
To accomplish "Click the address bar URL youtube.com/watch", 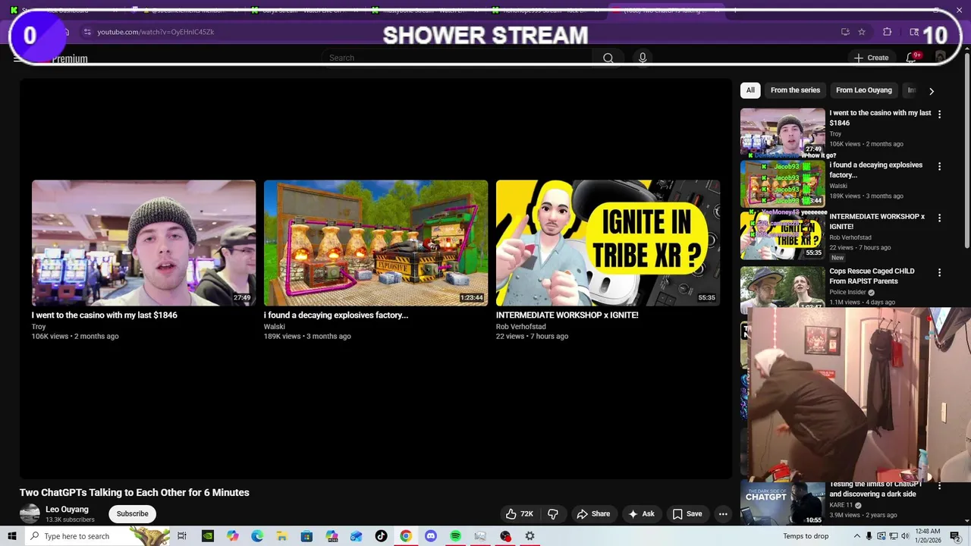I will pyautogui.click(x=156, y=32).
